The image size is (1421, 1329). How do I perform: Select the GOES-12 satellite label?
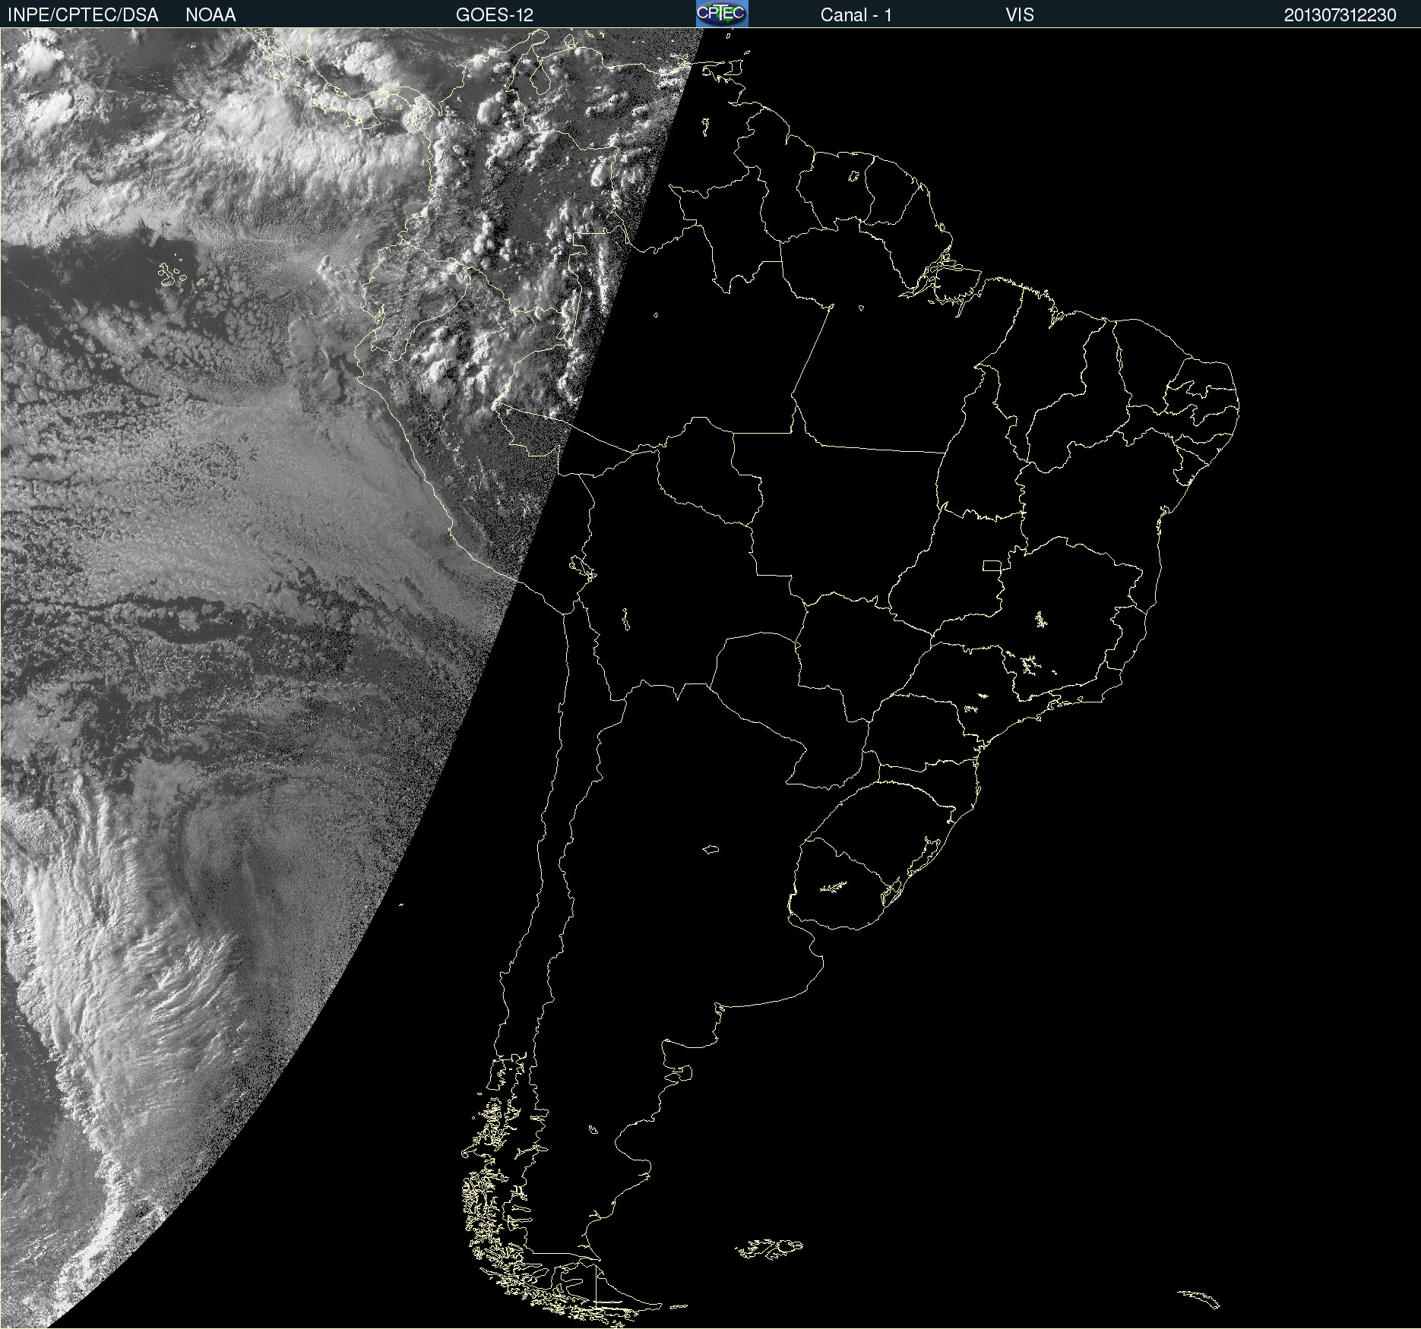(495, 15)
